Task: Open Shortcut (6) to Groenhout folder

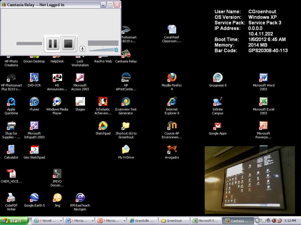Action: pyautogui.click(x=126, y=130)
